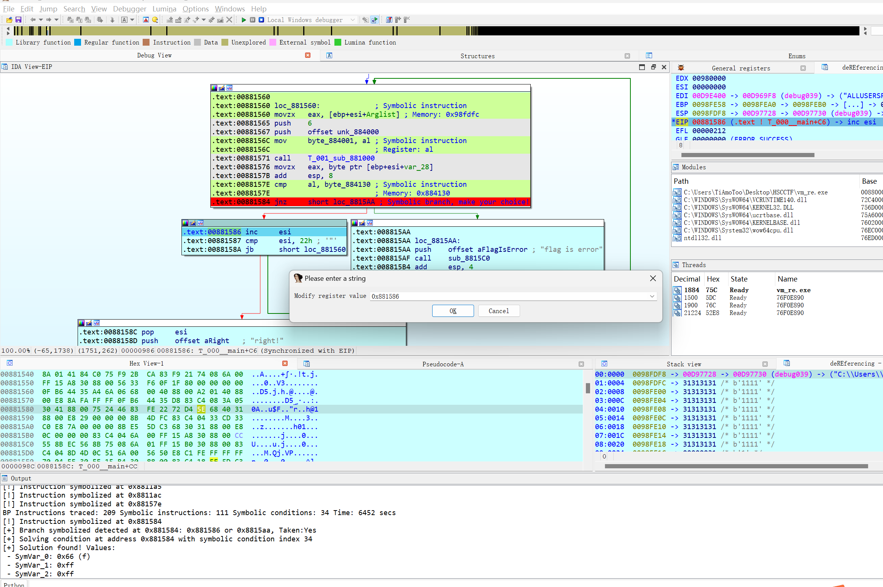Start the process with green play
Screen dimensions: 883x587
[x=244, y=20]
